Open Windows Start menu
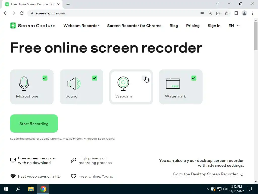258x194 pixels. click(x=6, y=189)
